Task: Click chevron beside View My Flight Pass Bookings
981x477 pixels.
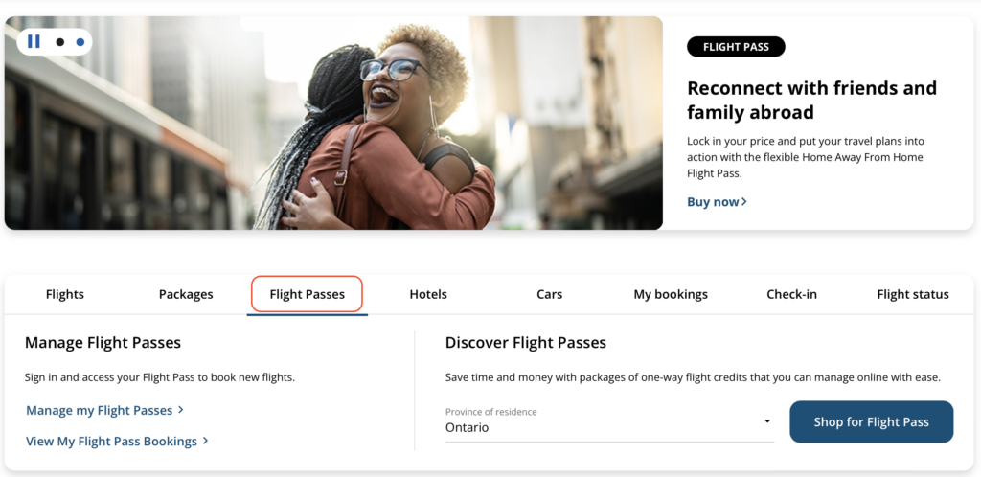Action: (205, 442)
